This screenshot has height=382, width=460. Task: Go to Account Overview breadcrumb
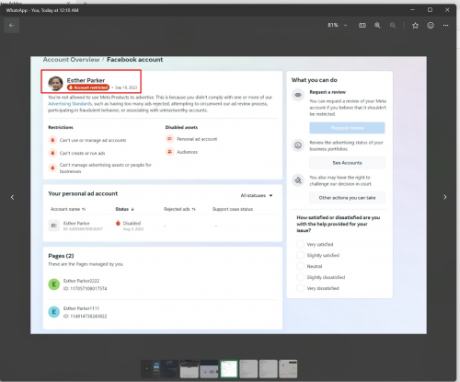71,60
